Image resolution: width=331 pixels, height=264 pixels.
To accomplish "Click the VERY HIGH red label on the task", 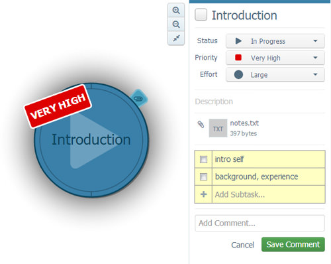I will coord(58,106).
